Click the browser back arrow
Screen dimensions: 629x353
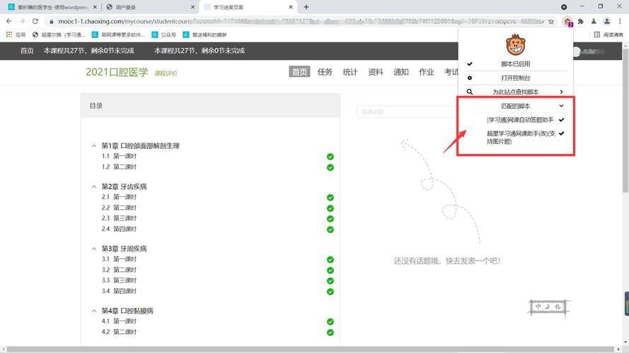click(8, 21)
